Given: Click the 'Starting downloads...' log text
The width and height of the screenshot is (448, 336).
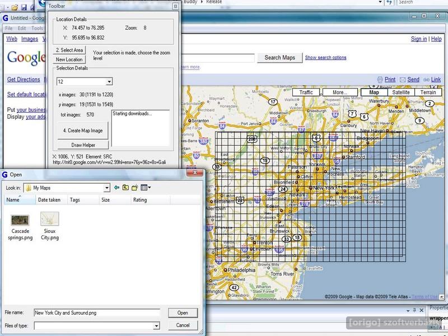Looking at the screenshot, I should 132,114.
